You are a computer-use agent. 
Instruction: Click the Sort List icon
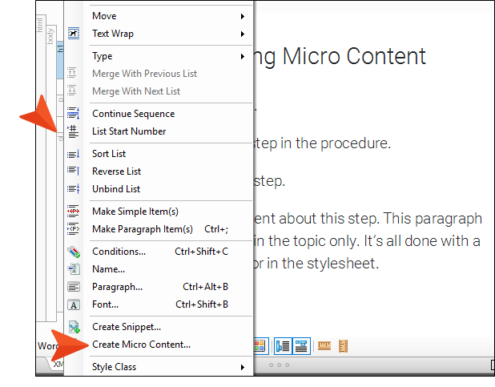click(x=73, y=154)
